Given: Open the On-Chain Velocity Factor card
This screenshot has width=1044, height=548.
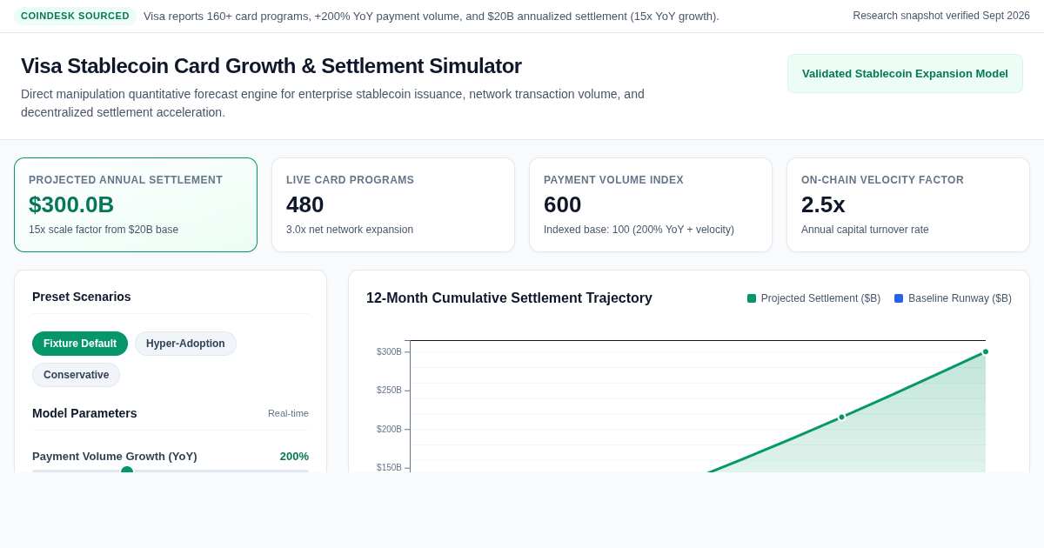Looking at the screenshot, I should [x=908, y=205].
